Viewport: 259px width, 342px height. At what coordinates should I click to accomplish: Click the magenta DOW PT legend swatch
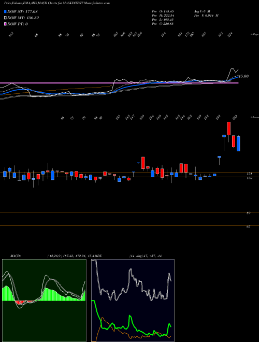pyautogui.click(x=5, y=24)
